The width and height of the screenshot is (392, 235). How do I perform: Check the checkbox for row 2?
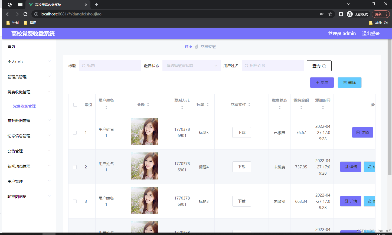75,167
